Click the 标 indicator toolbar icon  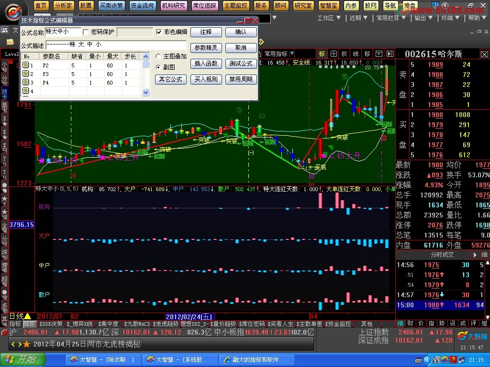click(x=322, y=54)
